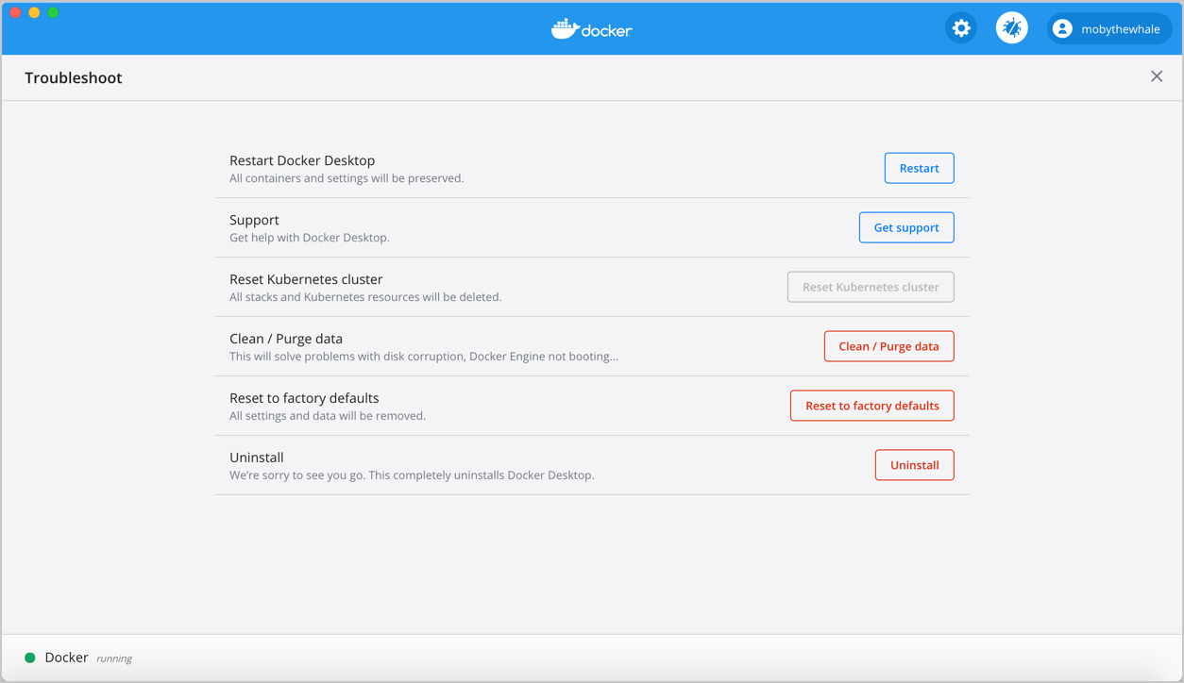Click the Troubleshoot page heading
The image size is (1184, 683).
73,77
